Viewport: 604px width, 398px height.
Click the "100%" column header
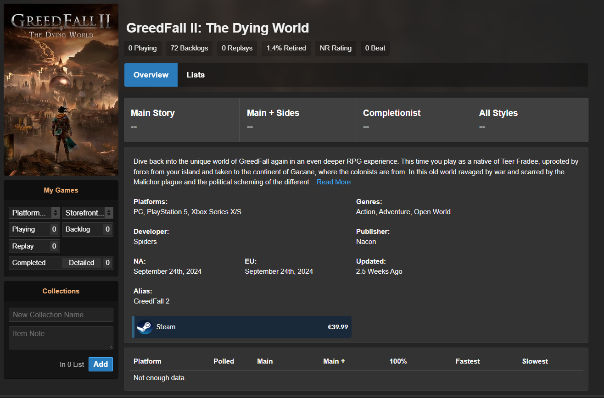(398, 361)
